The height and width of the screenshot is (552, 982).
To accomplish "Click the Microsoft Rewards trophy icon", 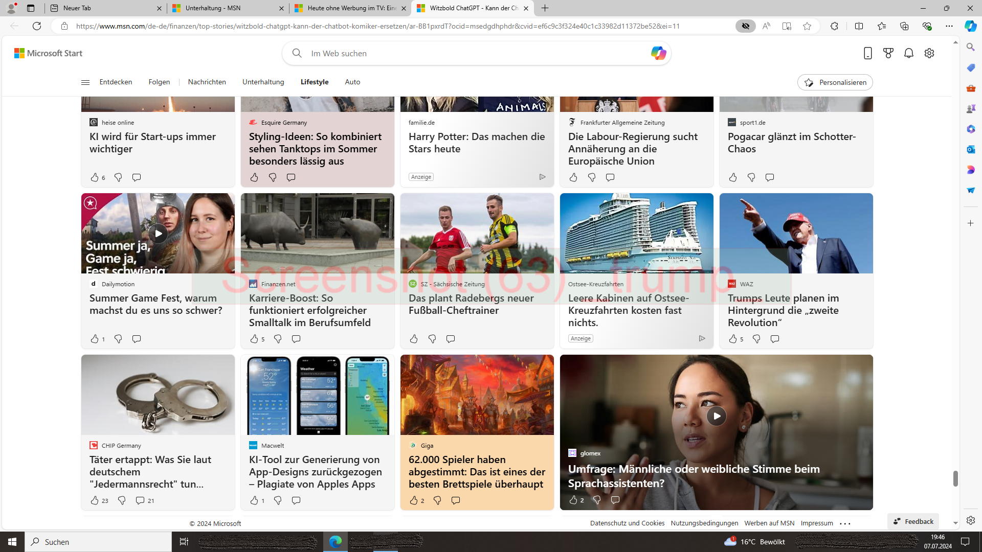I will (888, 53).
